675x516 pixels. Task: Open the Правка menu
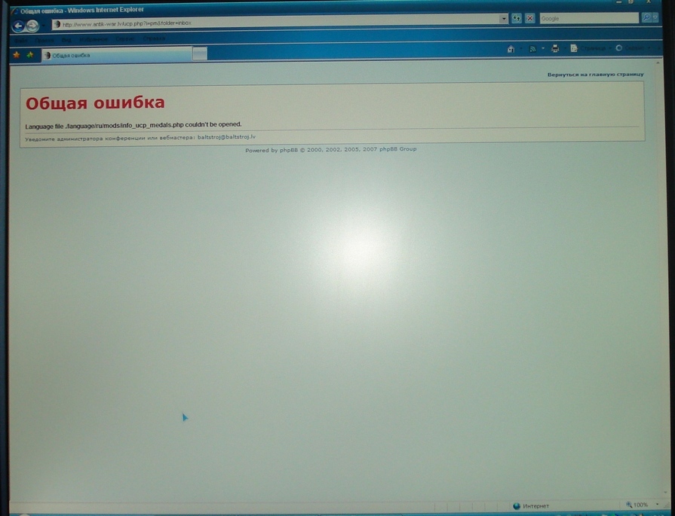click(x=44, y=40)
